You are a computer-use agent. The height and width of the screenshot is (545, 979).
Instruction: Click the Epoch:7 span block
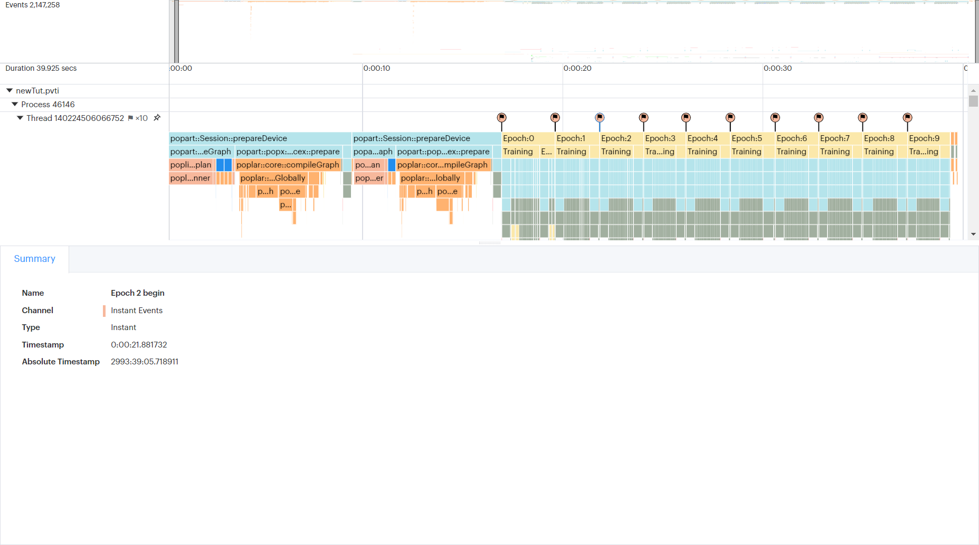pos(841,138)
